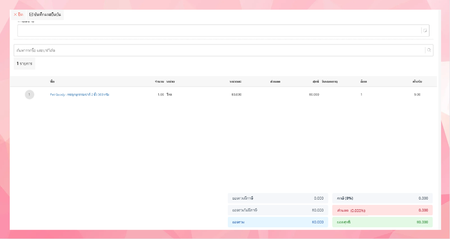Click lot value 1 in Pet Goody row
Image resolution: width=450 pixels, height=239 pixels.
(361, 94)
